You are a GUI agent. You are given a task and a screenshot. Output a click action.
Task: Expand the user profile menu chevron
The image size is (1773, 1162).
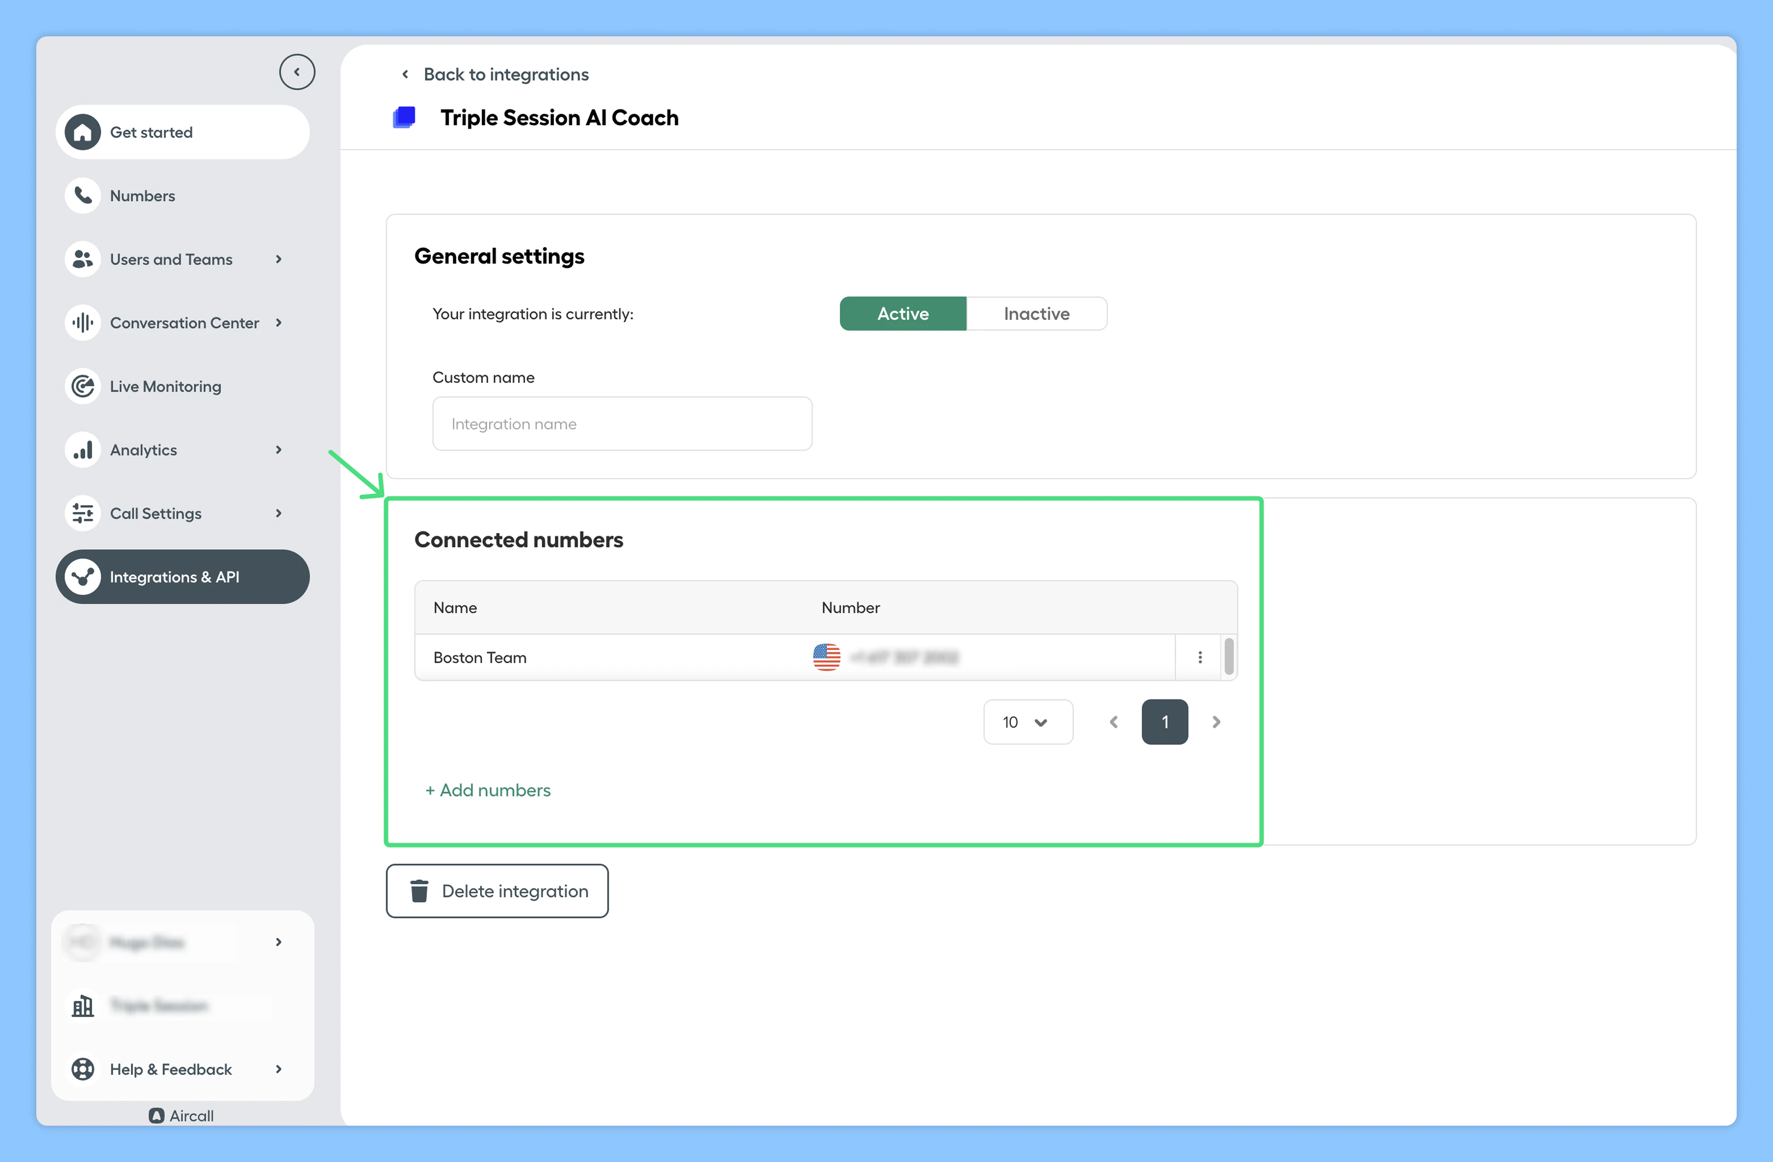click(278, 942)
